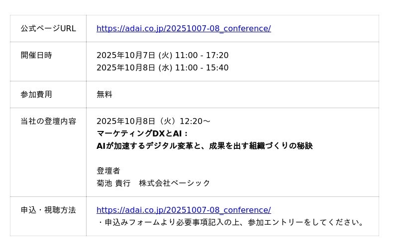Image resolution: width=398 pixels, height=251 pixels.
Task: Click the company name 株式会社ベーシック
Action: (175, 184)
